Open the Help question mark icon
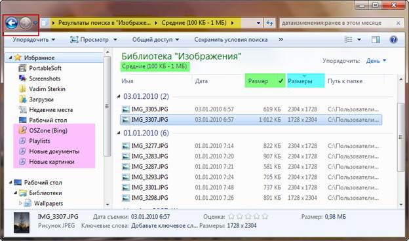Viewport: 409px width, 241px height. point(393,39)
